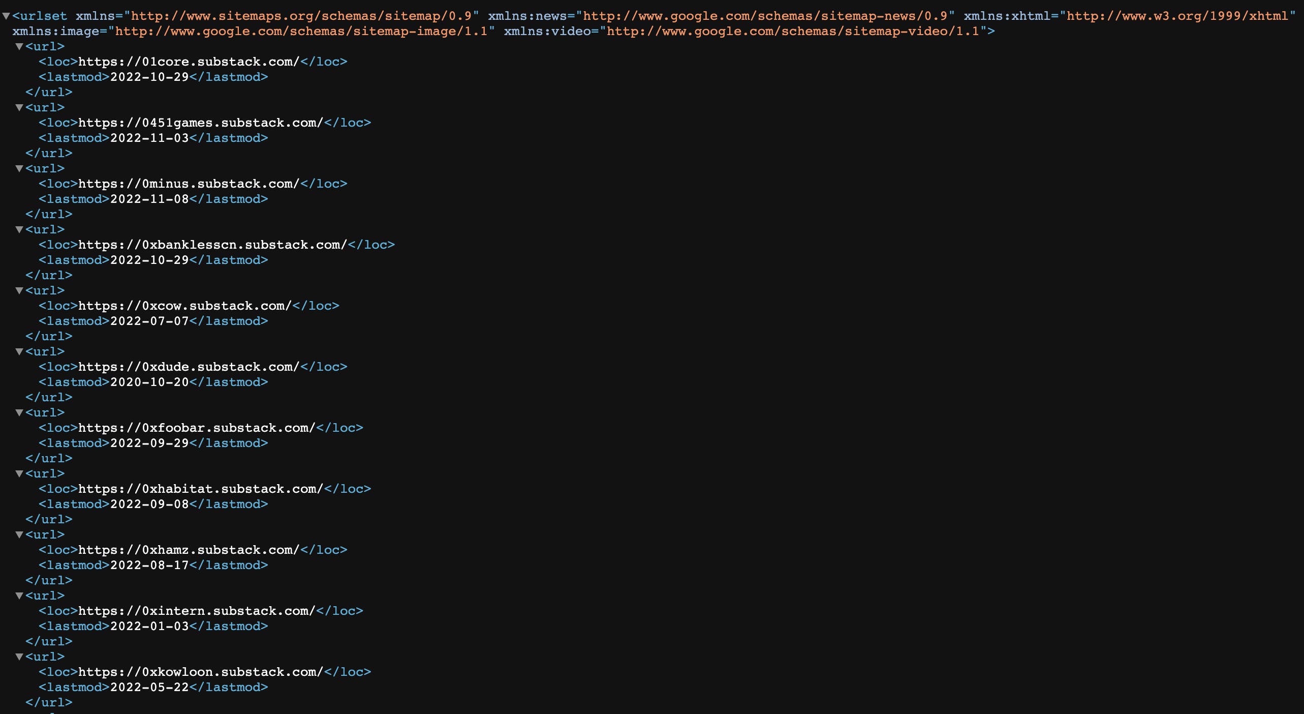Click the 2022-09-08 lastmod date
The width and height of the screenshot is (1304, 714).
(150, 504)
